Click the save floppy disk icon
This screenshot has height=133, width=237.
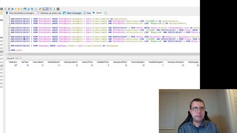coord(25,9)
